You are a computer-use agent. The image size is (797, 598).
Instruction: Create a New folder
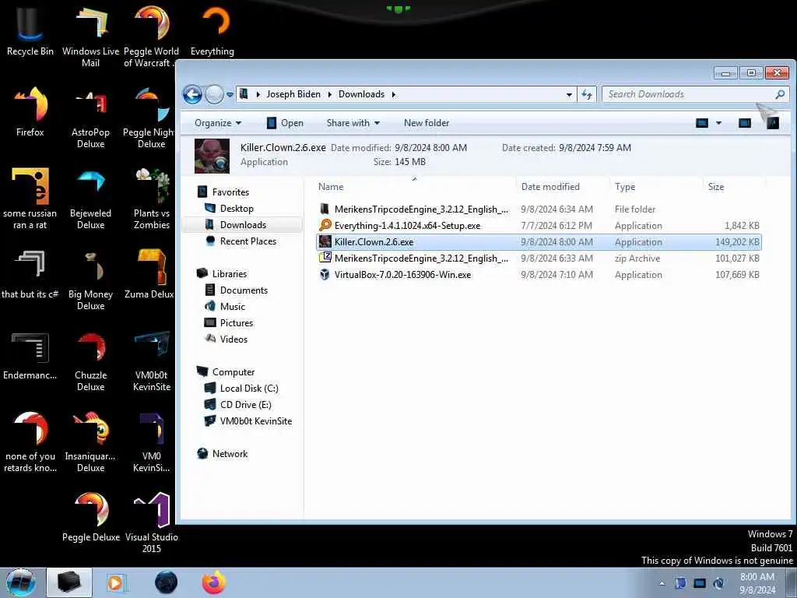pyautogui.click(x=427, y=123)
